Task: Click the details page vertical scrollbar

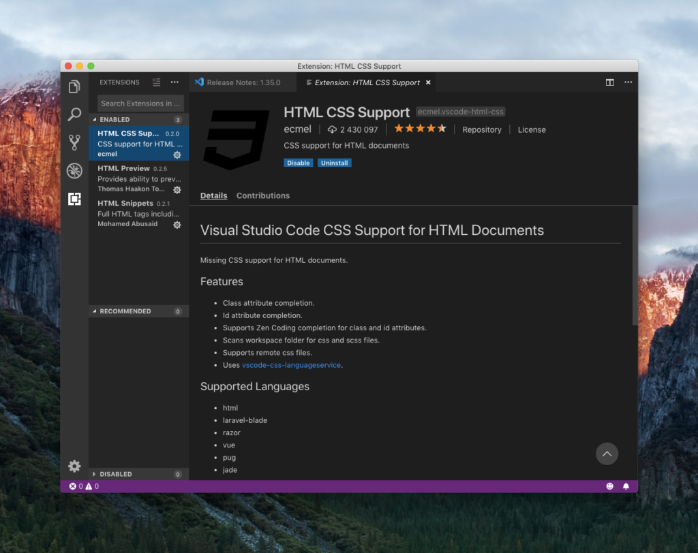Action: coord(635,266)
